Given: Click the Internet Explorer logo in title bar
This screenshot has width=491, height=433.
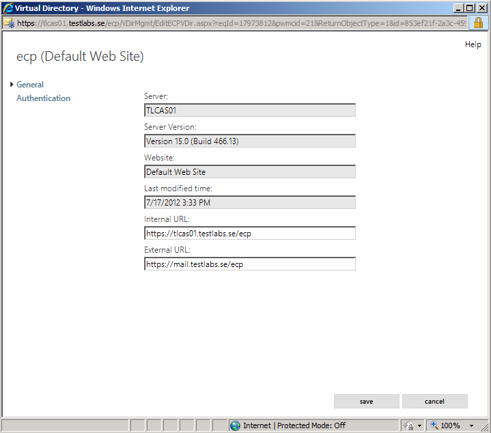Looking at the screenshot, I should (8, 8).
